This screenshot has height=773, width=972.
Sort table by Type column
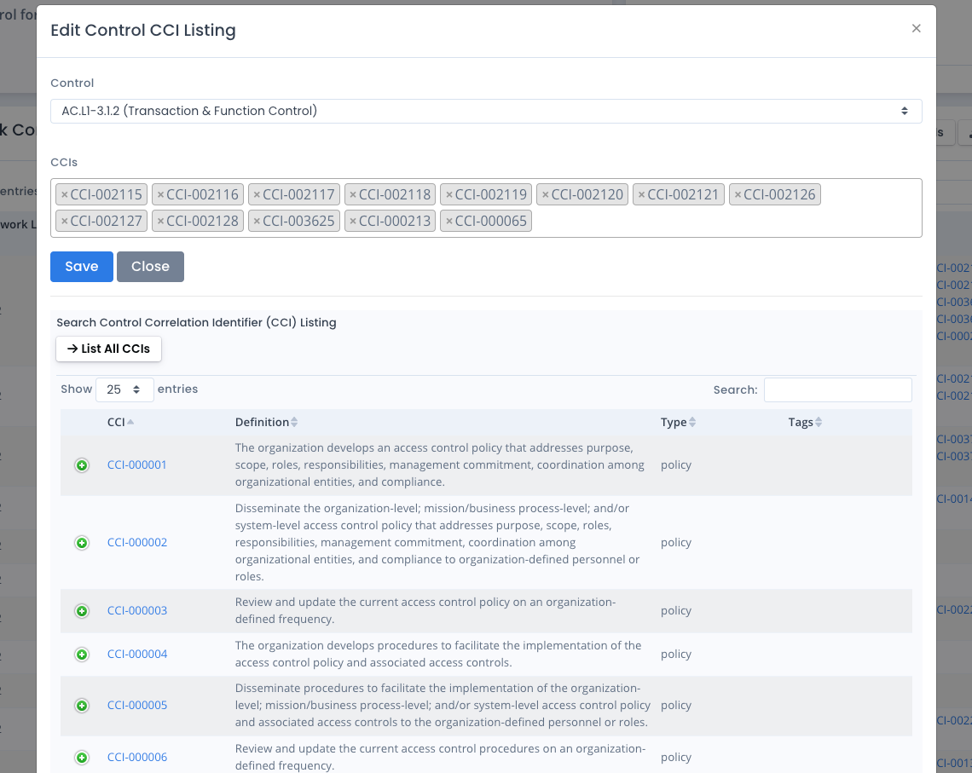coord(678,423)
